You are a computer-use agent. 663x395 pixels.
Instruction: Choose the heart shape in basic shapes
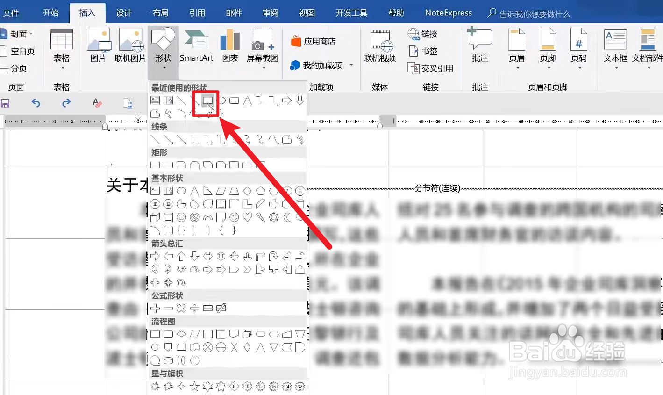[x=247, y=217]
